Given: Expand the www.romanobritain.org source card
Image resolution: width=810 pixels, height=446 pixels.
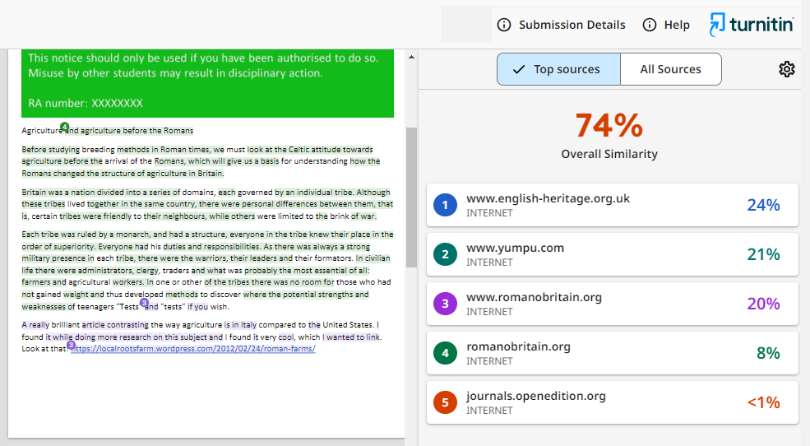Looking at the screenshot, I should point(613,304).
